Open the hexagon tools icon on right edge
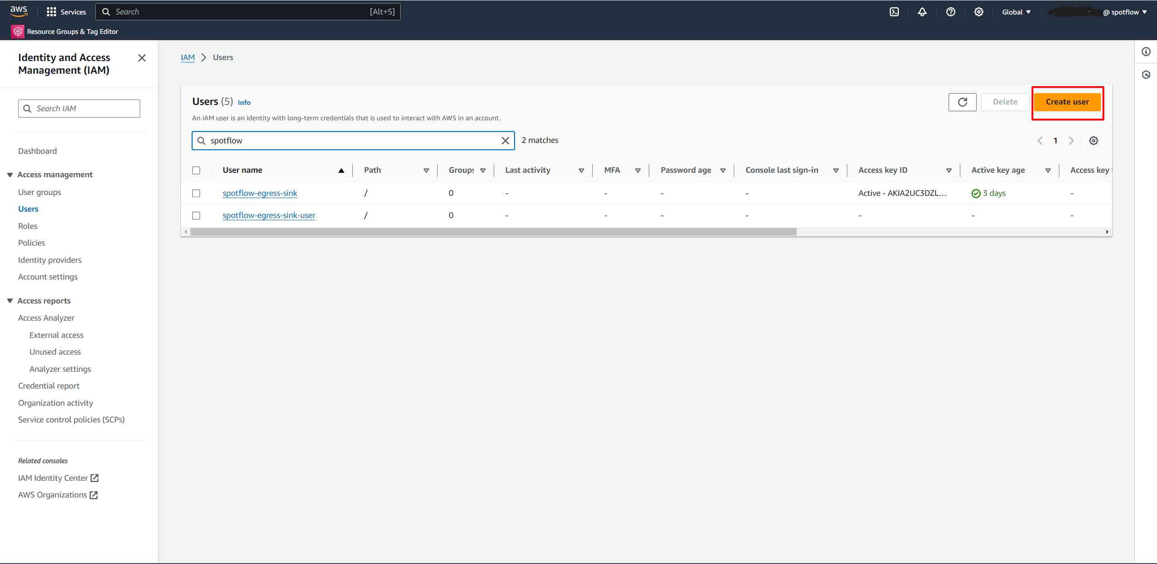Image resolution: width=1157 pixels, height=564 pixels. point(1146,75)
